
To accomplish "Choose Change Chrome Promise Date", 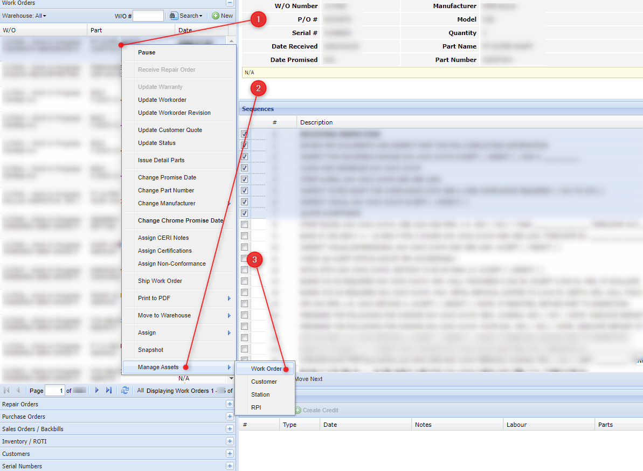I will coord(179,220).
